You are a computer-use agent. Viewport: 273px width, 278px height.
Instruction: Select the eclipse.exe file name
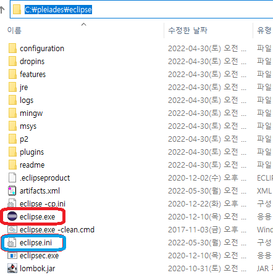38,217
